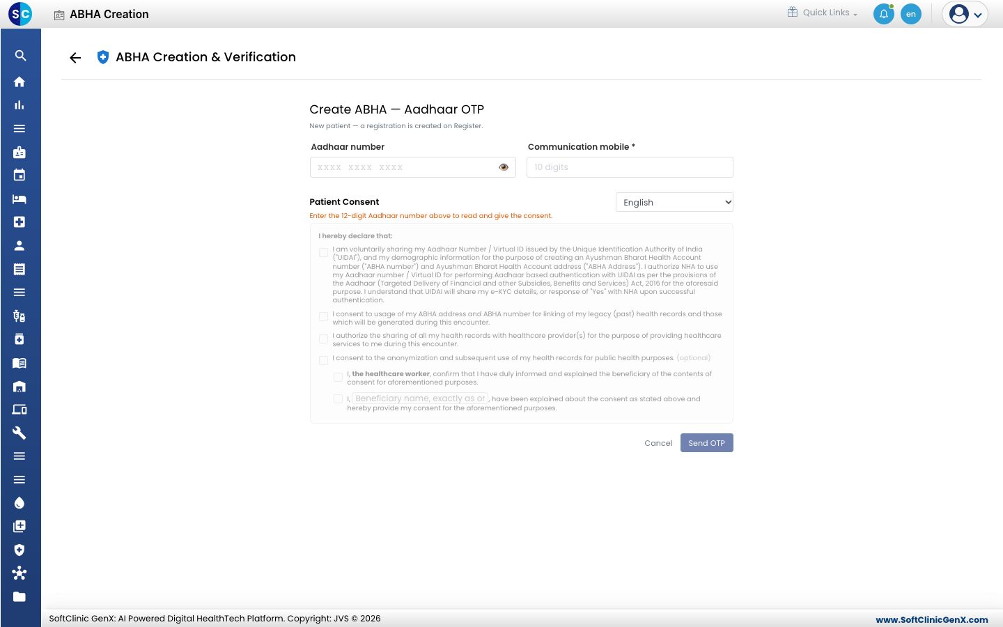The image size is (1003, 627).
Task: Open the English consent language dropdown
Action: pos(674,202)
